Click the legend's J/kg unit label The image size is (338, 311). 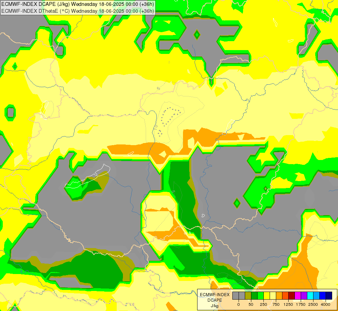coord(215,306)
